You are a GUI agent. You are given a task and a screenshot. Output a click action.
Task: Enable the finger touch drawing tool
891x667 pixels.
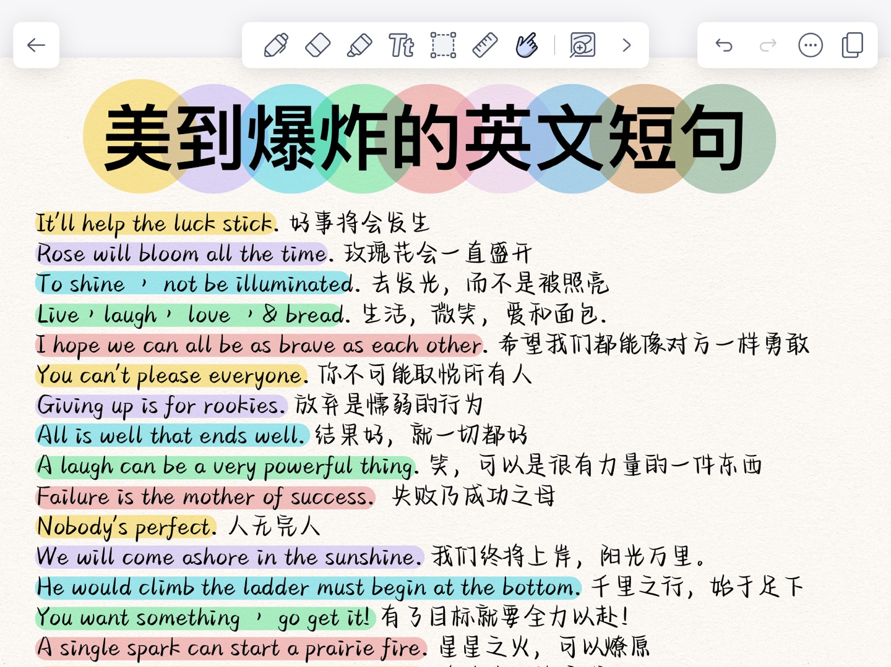(527, 45)
